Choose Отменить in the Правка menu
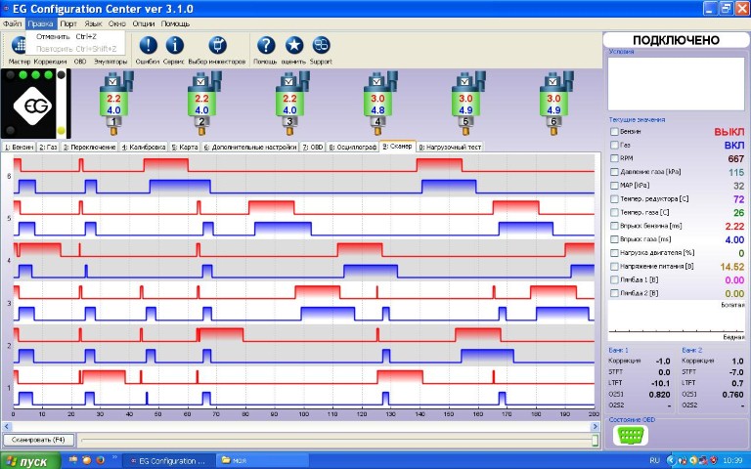The image size is (751, 469). point(54,36)
